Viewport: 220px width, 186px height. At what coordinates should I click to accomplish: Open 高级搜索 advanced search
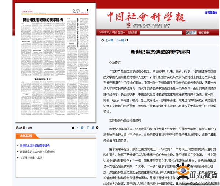(203, 33)
